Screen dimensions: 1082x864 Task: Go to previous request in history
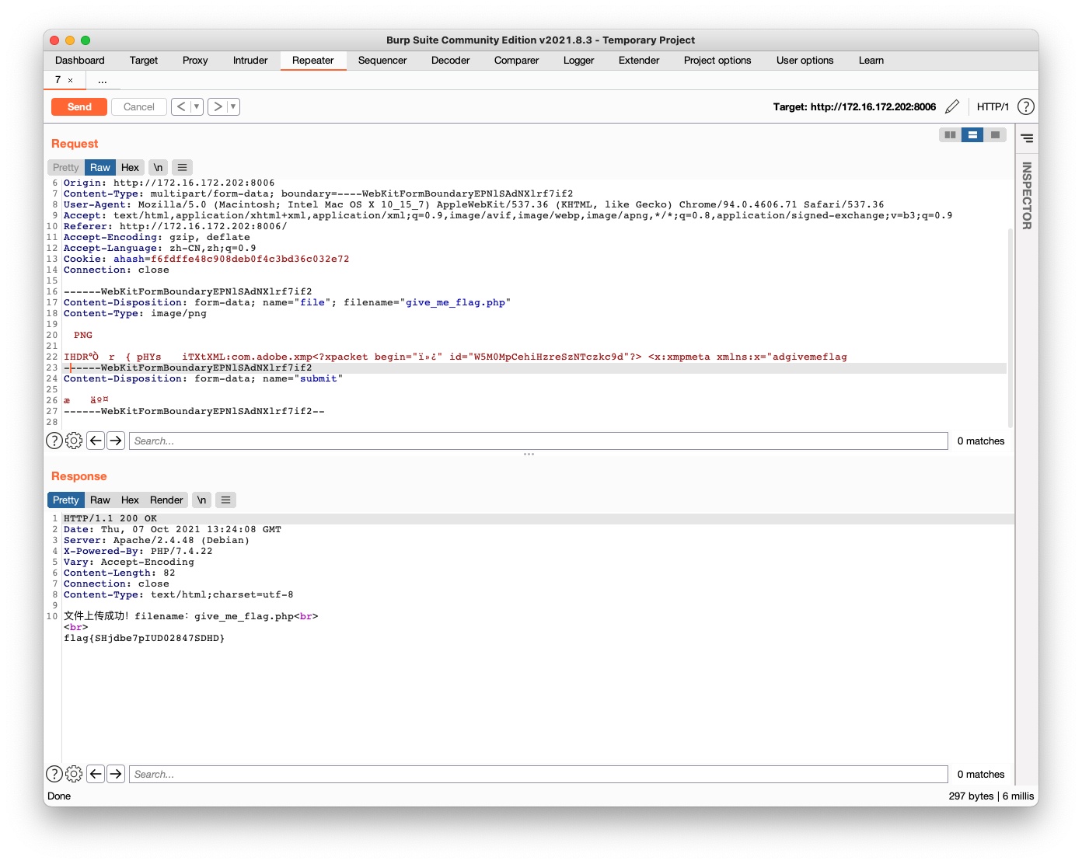tap(181, 106)
